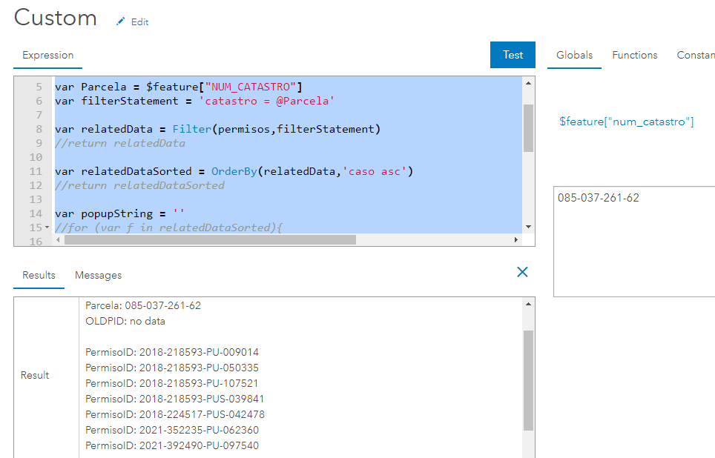Click the code editor horizontal scrollbar thumb
Viewport: 715px width, 458px height.
(x=210, y=239)
